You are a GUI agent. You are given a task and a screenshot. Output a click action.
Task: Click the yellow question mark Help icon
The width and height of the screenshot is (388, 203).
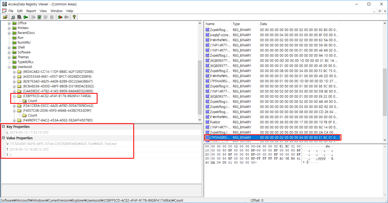point(74,17)
